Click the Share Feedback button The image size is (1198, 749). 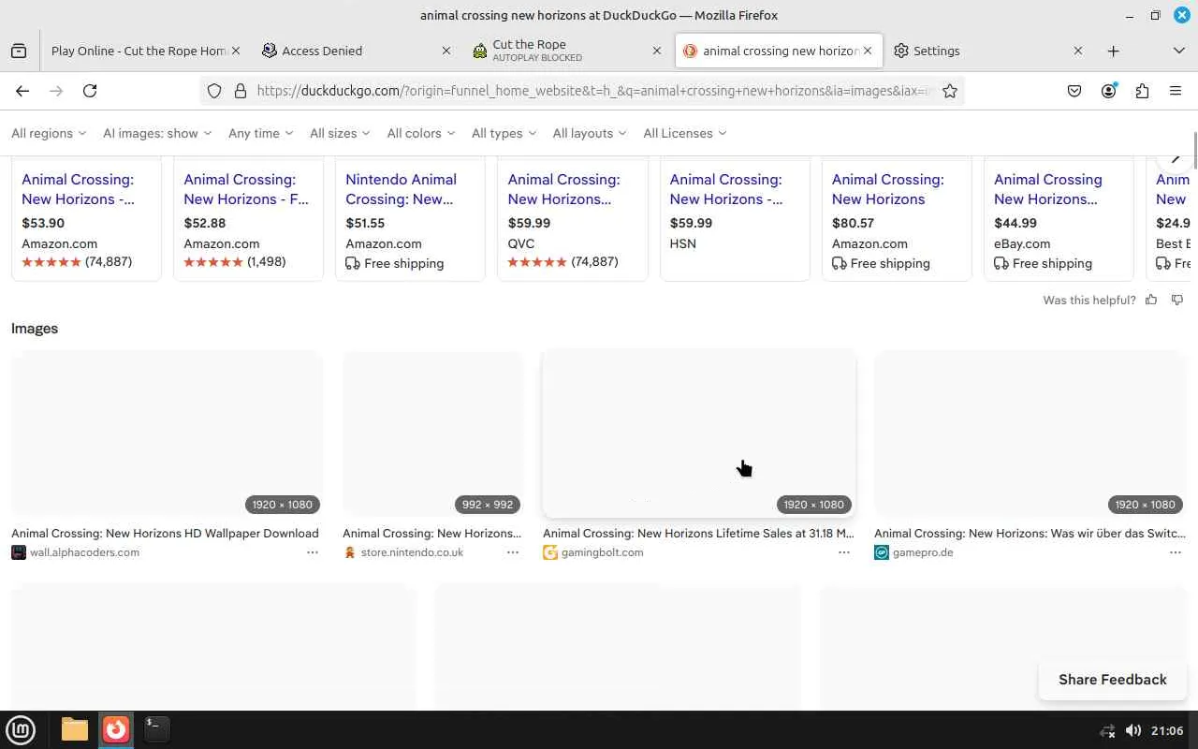1113,680
